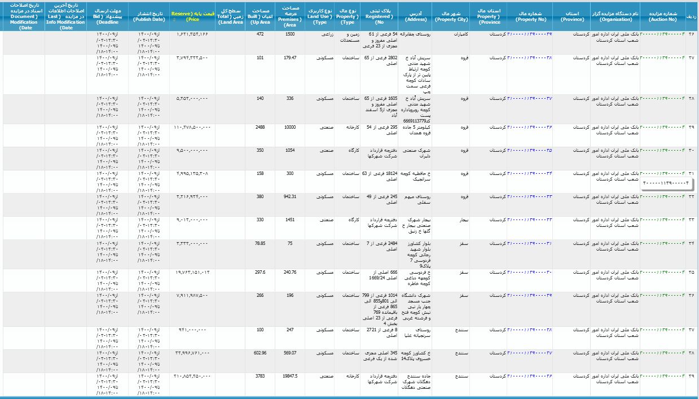Open the auction number link in row 28
The width and height of the screenshot is (699, 399).
click(x=662, y=98)
